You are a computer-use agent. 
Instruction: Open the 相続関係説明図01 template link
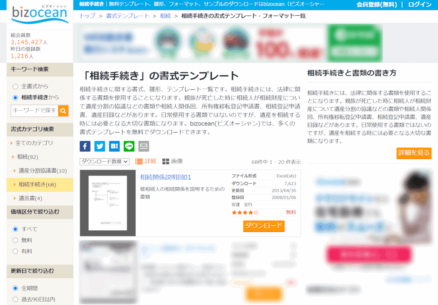(x=165, y=177)
